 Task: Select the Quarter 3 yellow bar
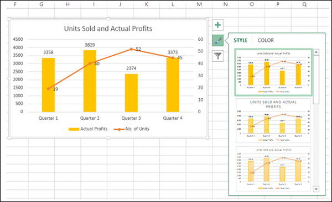pos(131,93)
